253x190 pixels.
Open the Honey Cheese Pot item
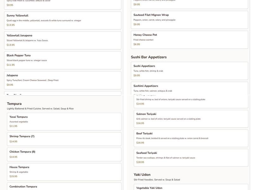point(189,40)
